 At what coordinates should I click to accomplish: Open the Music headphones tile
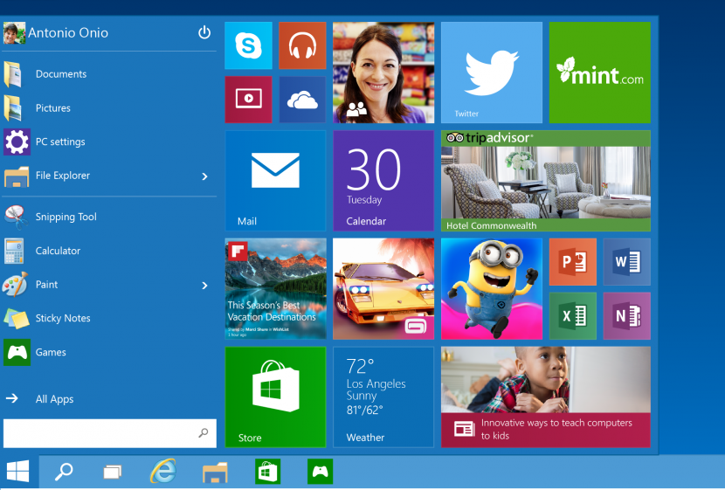click(302, 45)
